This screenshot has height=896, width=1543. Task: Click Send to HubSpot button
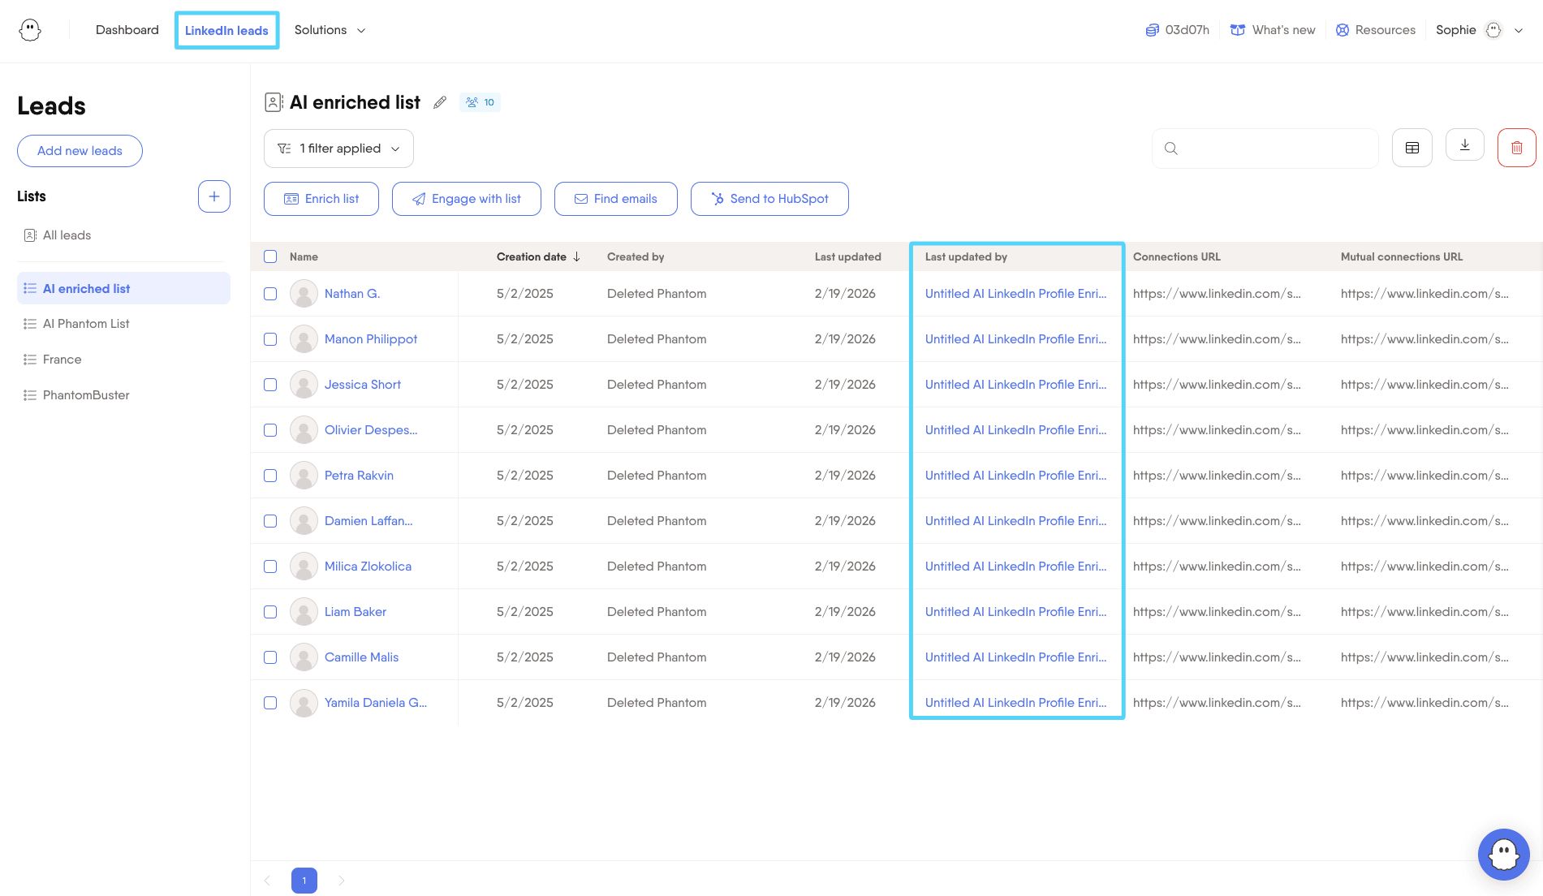click(769, 199)
